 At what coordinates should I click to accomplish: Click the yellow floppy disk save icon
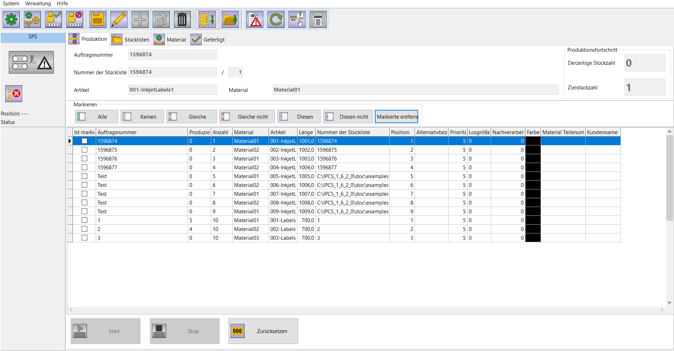(97, 19)
